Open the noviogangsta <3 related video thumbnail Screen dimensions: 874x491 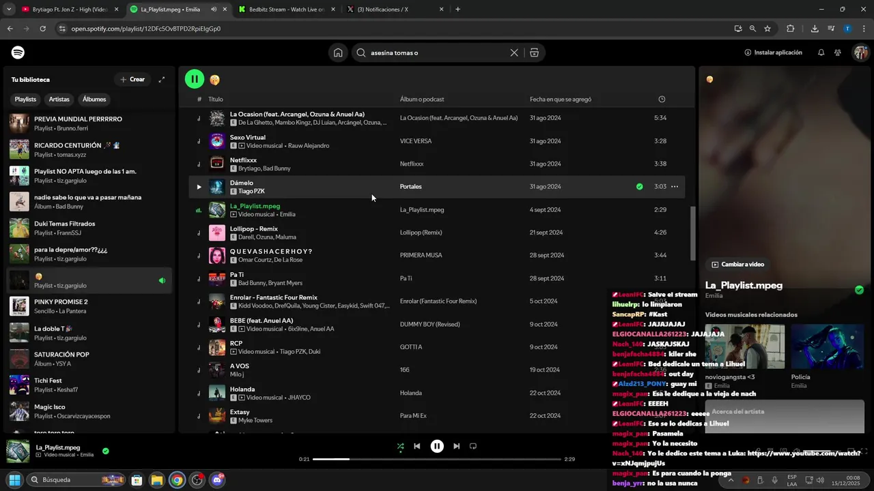tap(745, 346)
